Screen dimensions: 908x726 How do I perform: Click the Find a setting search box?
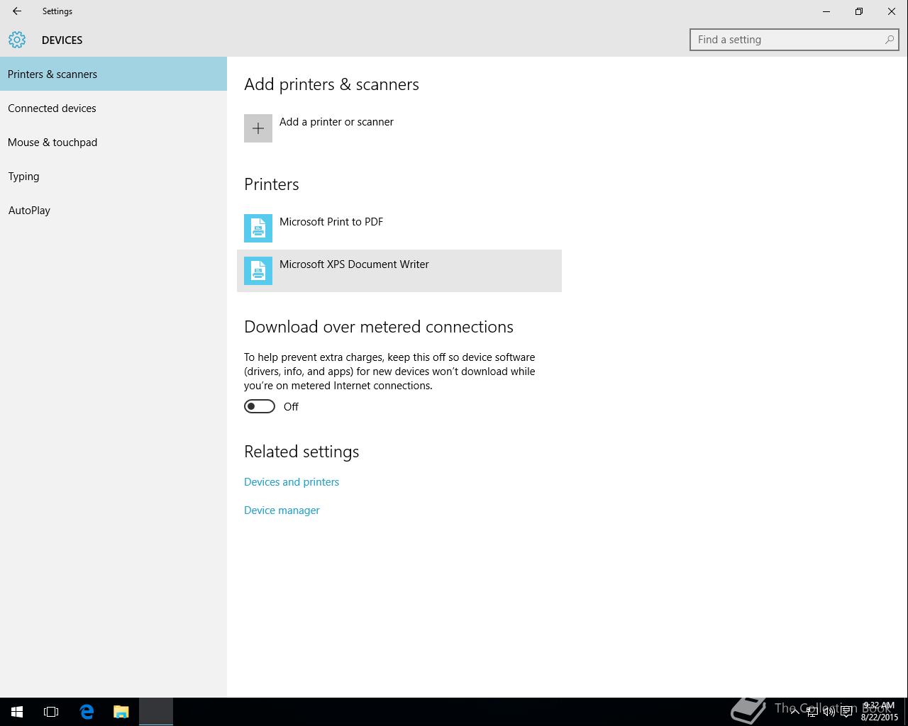(x=794, y=40)
